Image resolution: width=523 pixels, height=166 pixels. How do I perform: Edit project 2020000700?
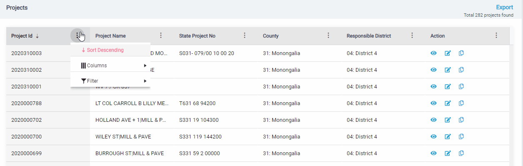[x=448, y=136]
